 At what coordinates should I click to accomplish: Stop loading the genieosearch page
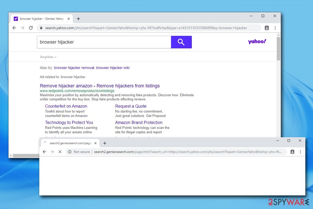(x=60, y=152)
